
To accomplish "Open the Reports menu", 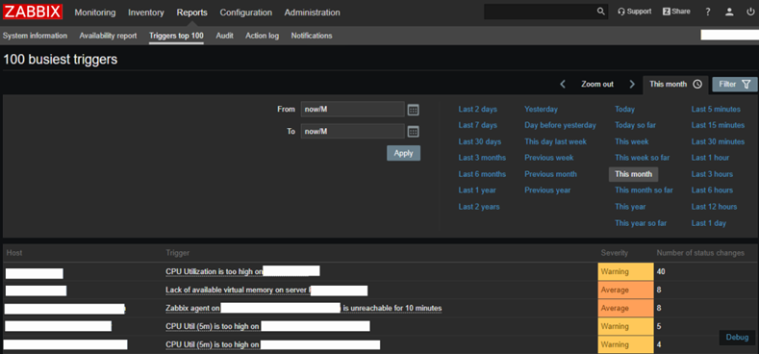I will coord(192,13).
